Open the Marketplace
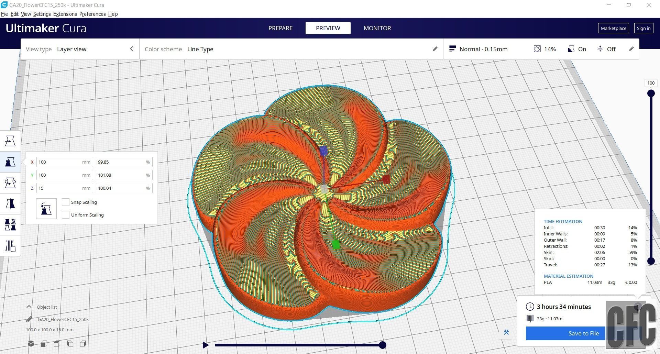The width and height of the screenshot is (660, 354). coord(614,28)
